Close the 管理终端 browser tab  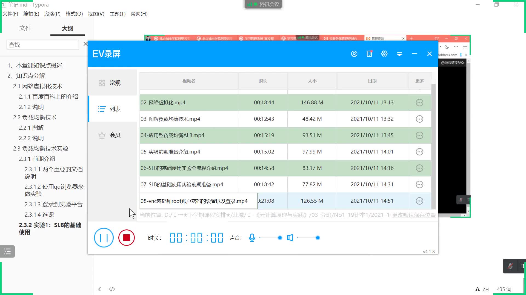coord(403,39)
